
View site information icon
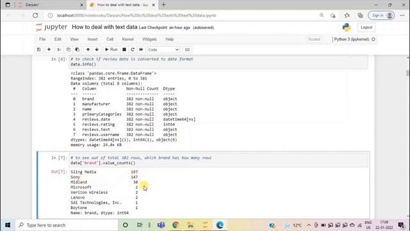point(50,15)
